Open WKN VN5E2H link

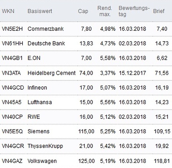point(12,29)
